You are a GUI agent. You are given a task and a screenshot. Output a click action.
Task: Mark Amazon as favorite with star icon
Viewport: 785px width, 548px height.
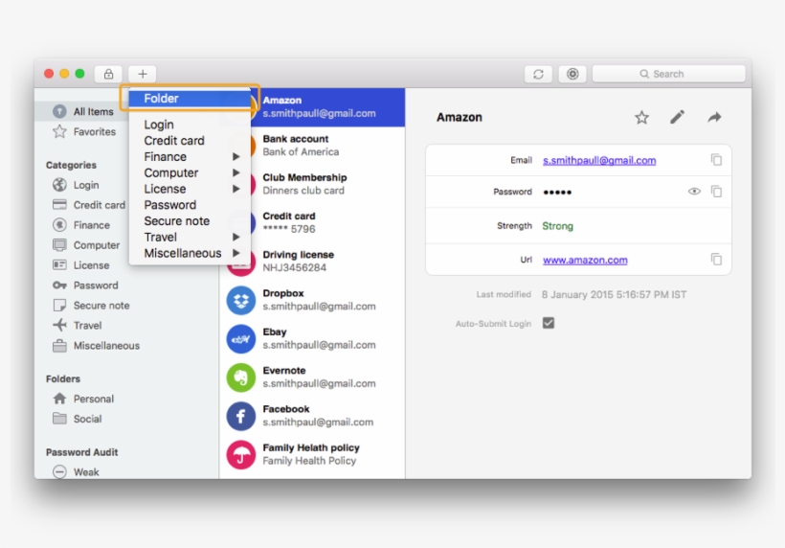pos(641,117)
